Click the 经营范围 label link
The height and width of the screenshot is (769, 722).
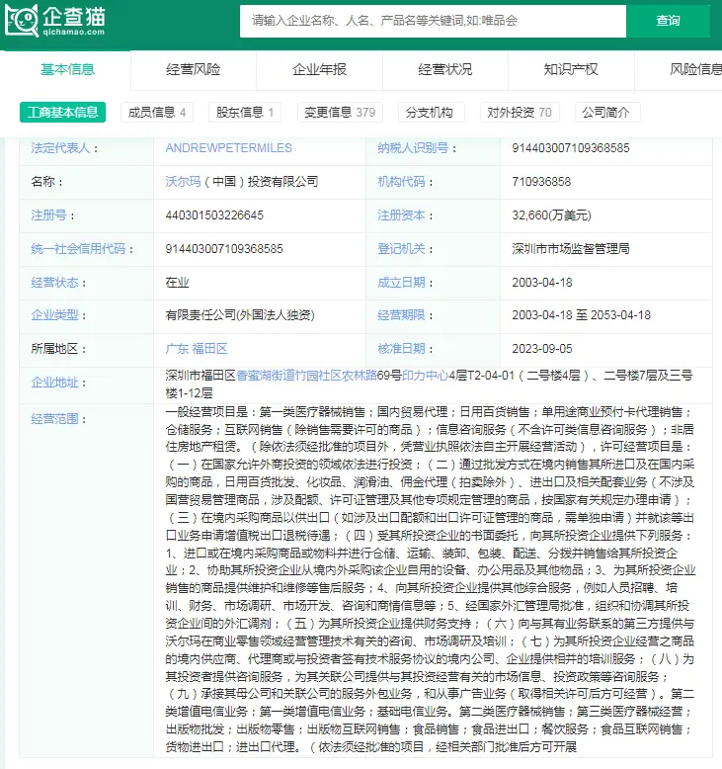(x=55, y=419)
